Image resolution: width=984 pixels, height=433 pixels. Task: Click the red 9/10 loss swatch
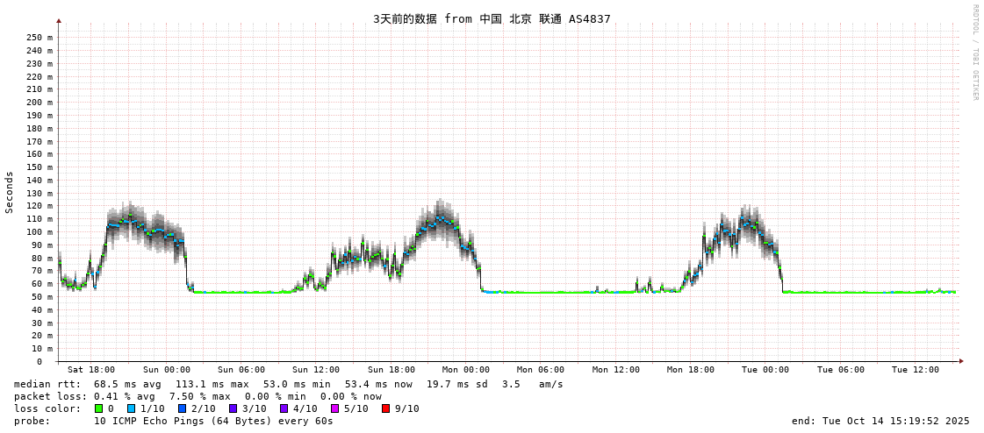[x=386, y=408]
